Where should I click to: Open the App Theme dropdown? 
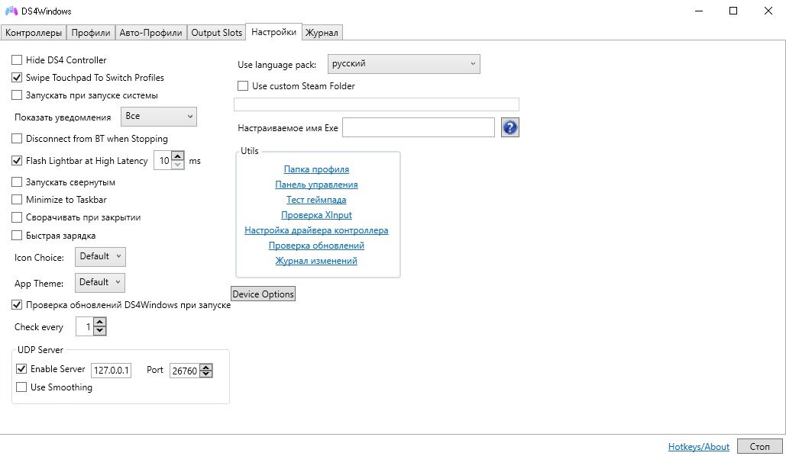click(x=100, y=283)
